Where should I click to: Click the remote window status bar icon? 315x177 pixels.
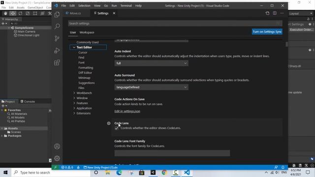point(56,167)
